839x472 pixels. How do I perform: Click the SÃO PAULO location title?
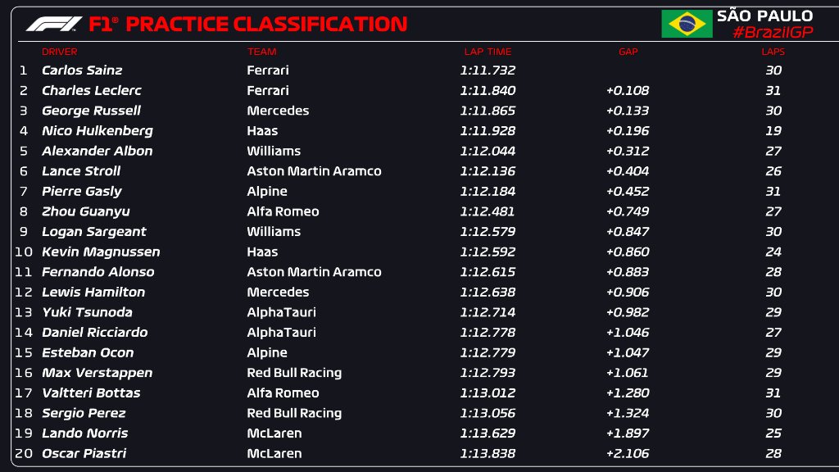point(764,16)
